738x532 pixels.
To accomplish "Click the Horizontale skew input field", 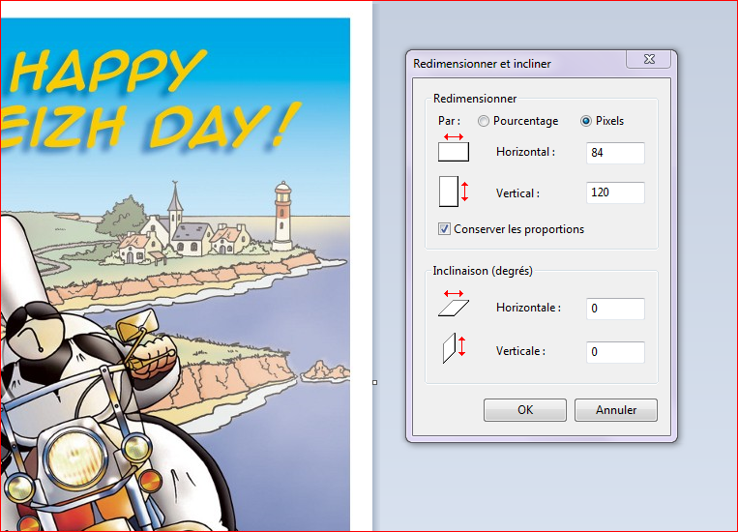I will pyautogui.click(x=615, y=309).
